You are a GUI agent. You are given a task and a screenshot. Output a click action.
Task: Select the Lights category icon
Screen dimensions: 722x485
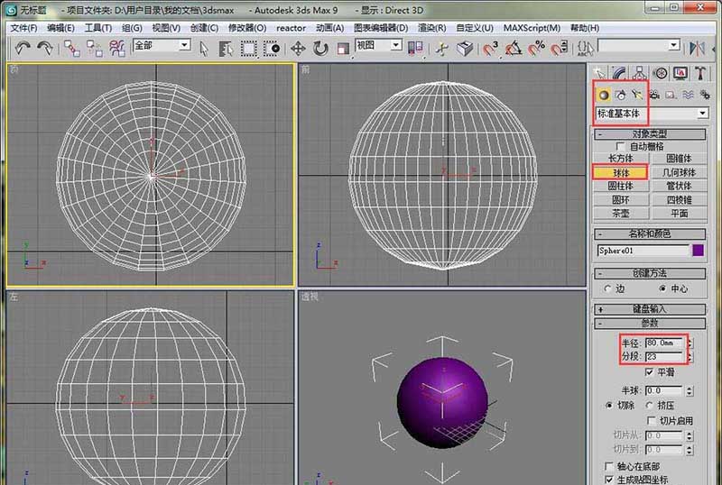click(637, 94)
